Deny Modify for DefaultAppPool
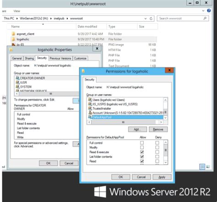 click(x=157, y=147)
